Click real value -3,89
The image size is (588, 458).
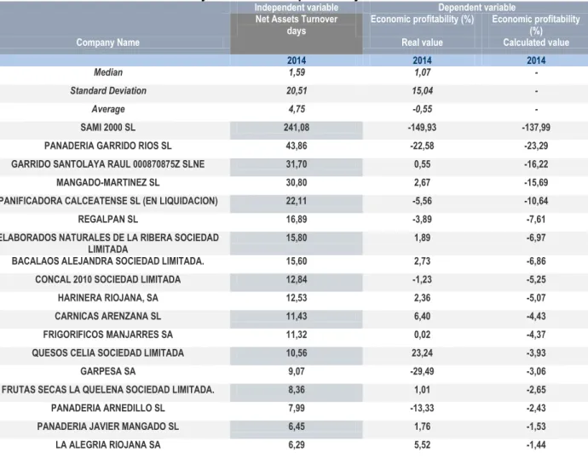click(x=422, y=219)
